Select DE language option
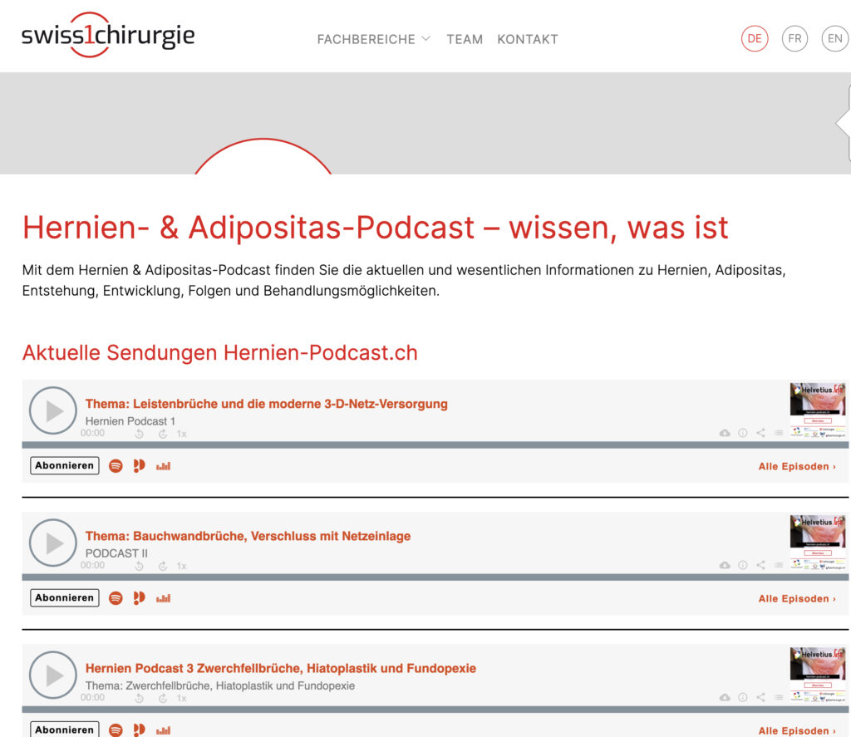 click(755, 39)
